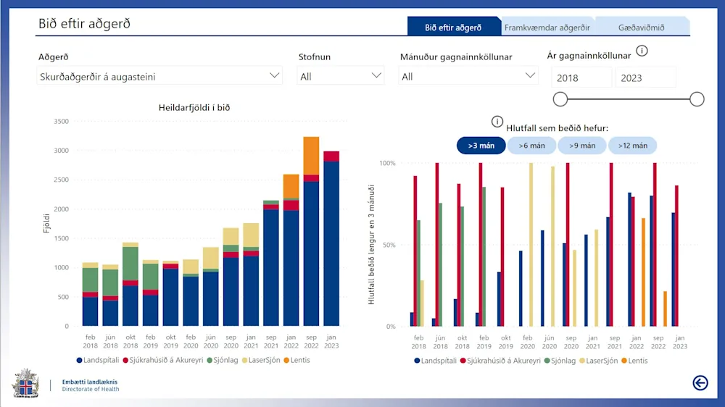The height and width of the screenshot is (407, 725).
Task: Switch to the >6 mán filter
Action: coord(531,146)
